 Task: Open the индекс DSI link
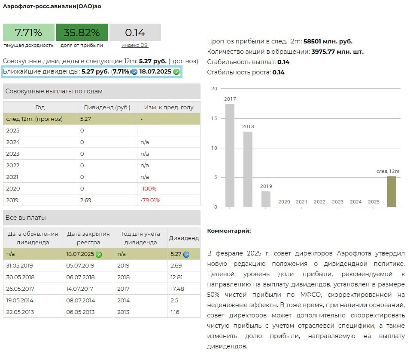[135, 45]
